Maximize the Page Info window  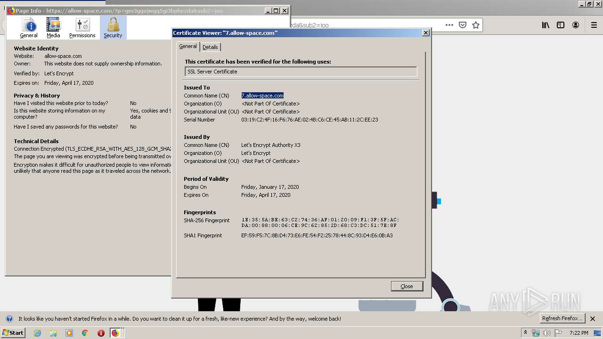coord(276,11)
